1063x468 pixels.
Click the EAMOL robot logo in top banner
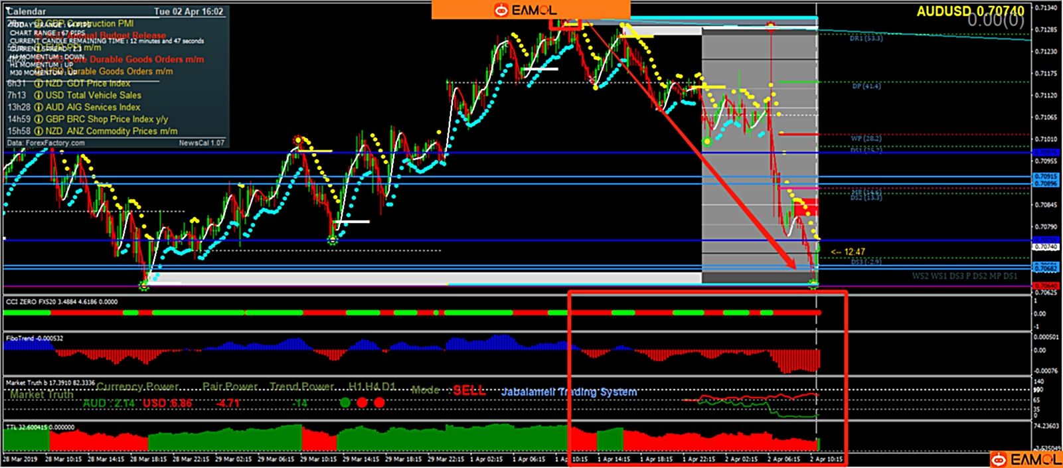[x=501, y=10]
